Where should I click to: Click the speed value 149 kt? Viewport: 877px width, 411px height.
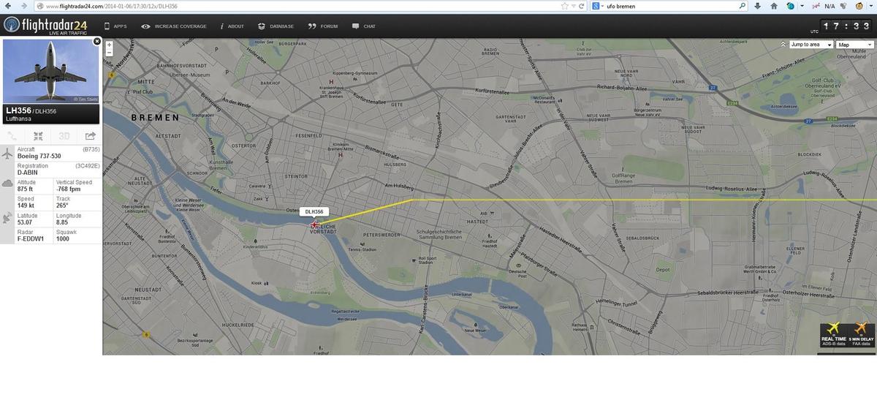pos(26,206)
